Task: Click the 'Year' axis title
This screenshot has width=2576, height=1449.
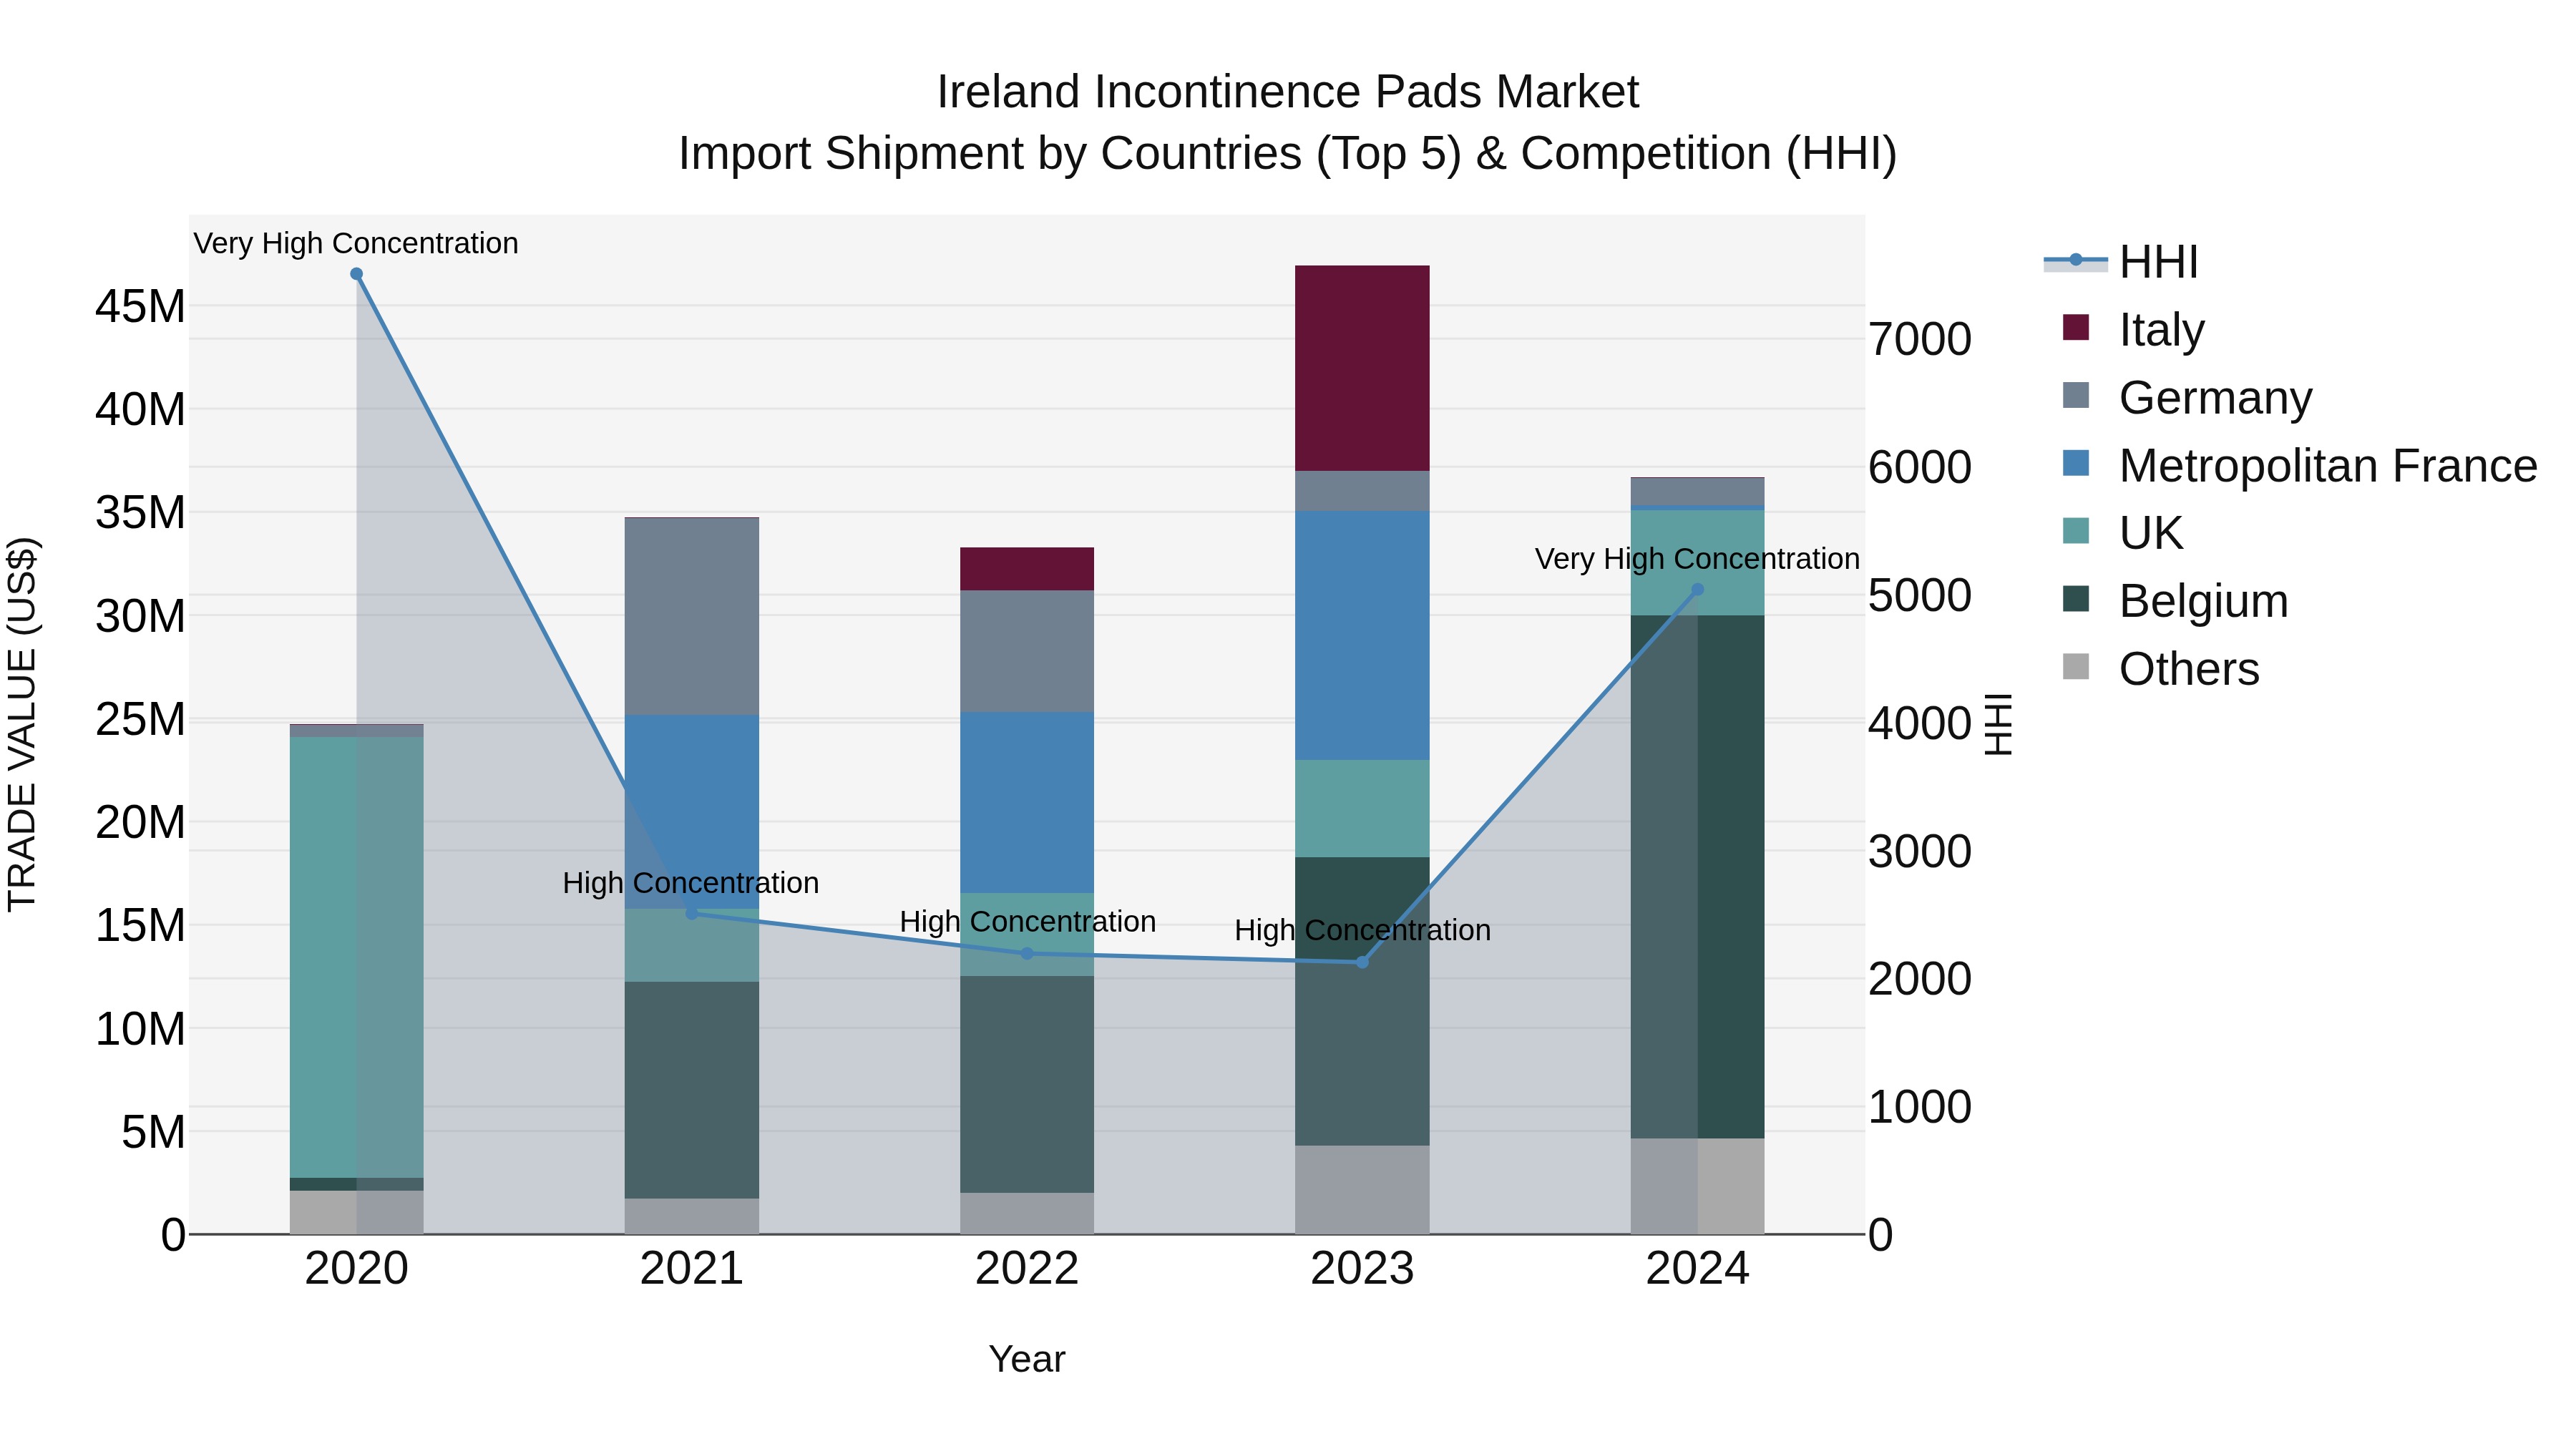Action: tap(1027, 1359)
